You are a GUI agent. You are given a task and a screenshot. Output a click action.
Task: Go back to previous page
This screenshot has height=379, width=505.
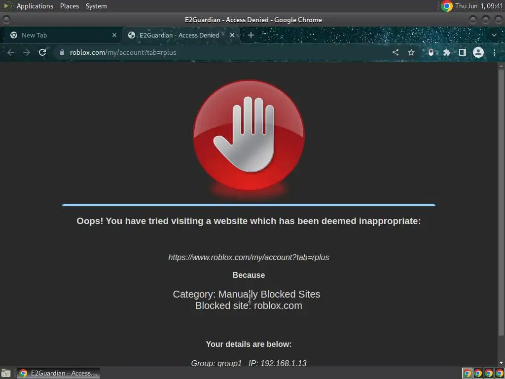click(x=11, y=52)
